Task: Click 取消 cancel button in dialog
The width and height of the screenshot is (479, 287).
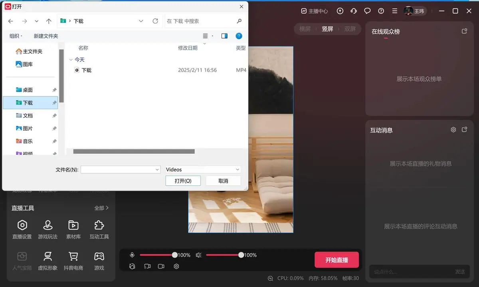Action: 223,181
